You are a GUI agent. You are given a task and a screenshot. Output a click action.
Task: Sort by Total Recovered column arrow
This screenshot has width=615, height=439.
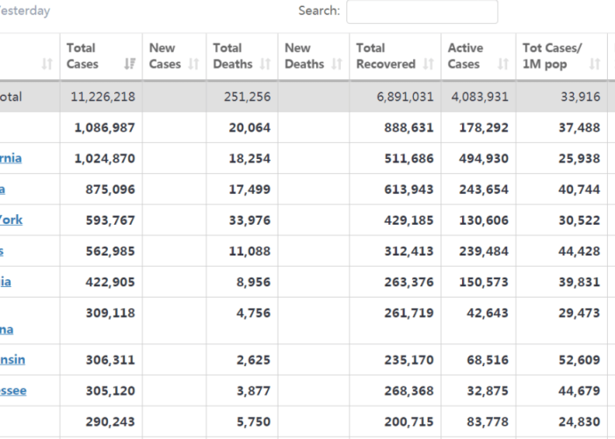point(429,64)
